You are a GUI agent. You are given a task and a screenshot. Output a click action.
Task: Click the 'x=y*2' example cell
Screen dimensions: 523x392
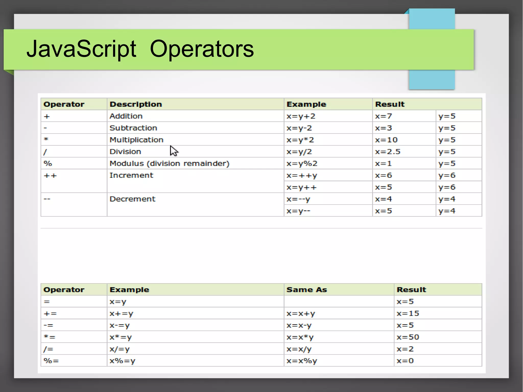[328, 140]
